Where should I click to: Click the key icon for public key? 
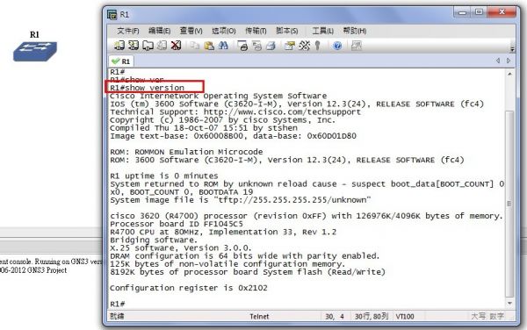point(317,46)
